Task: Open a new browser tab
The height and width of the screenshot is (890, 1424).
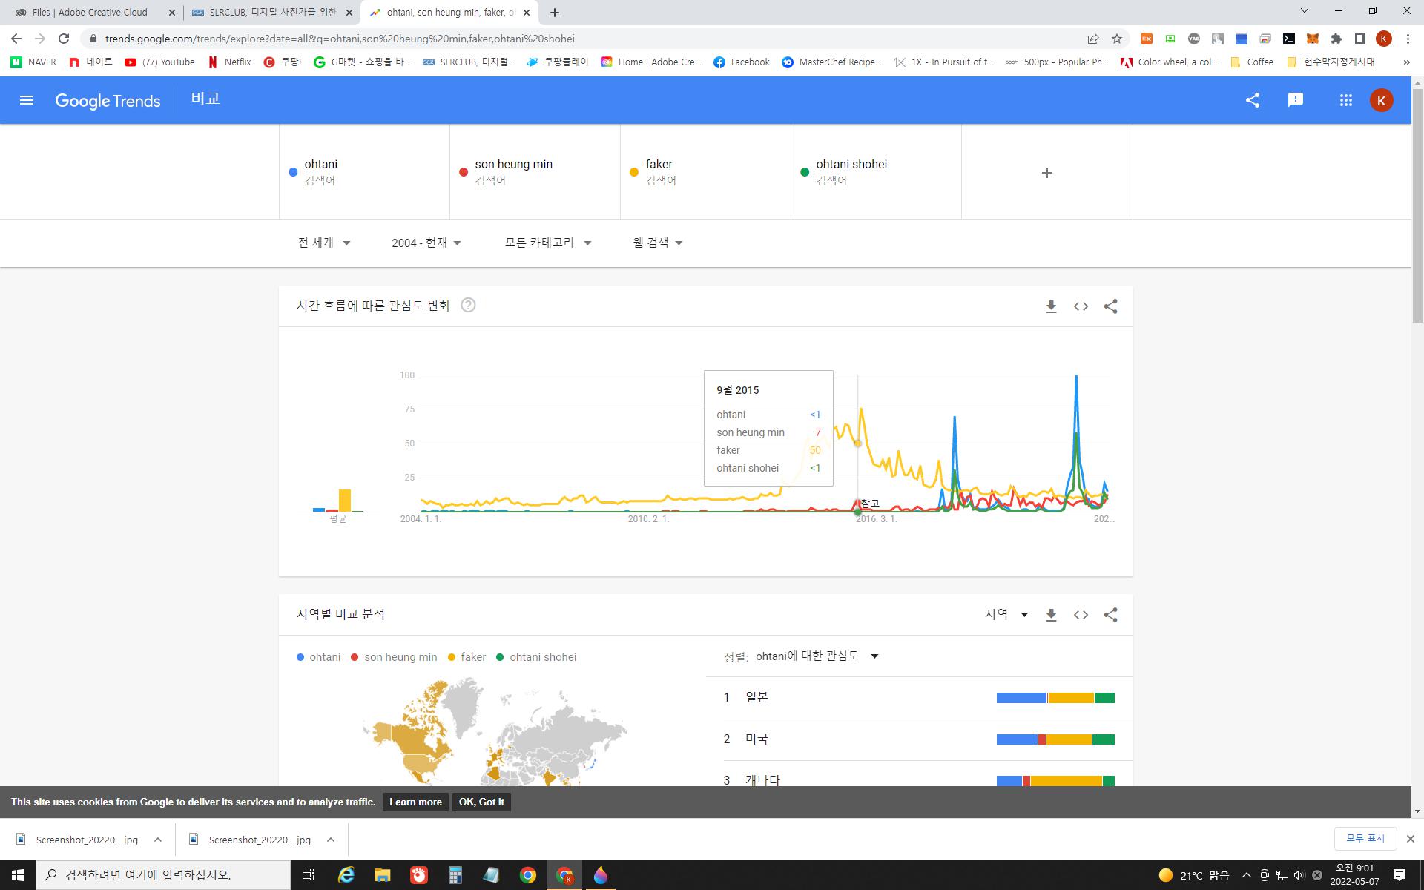Action: [555, 13]
